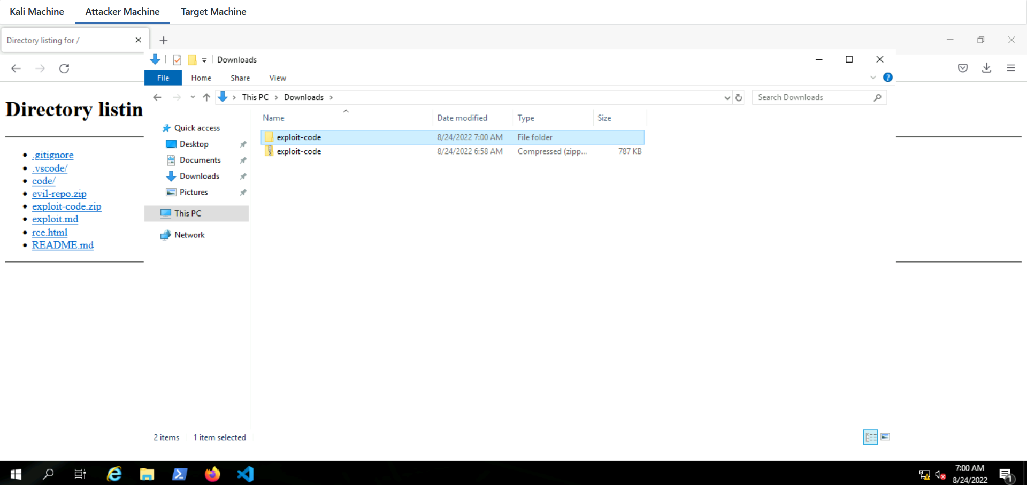Open a new browser tab
Screen dimensions: 1027x485
(164, 40)
